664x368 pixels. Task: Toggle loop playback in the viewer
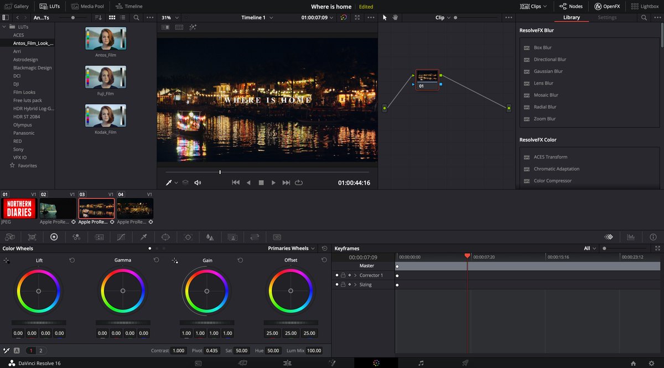pos(299,182)
